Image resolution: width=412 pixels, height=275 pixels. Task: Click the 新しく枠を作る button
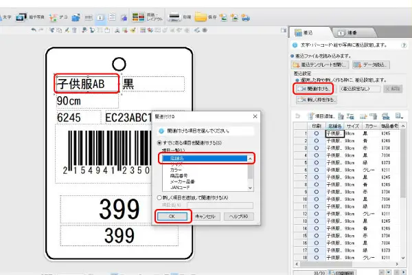click(317, 100)
